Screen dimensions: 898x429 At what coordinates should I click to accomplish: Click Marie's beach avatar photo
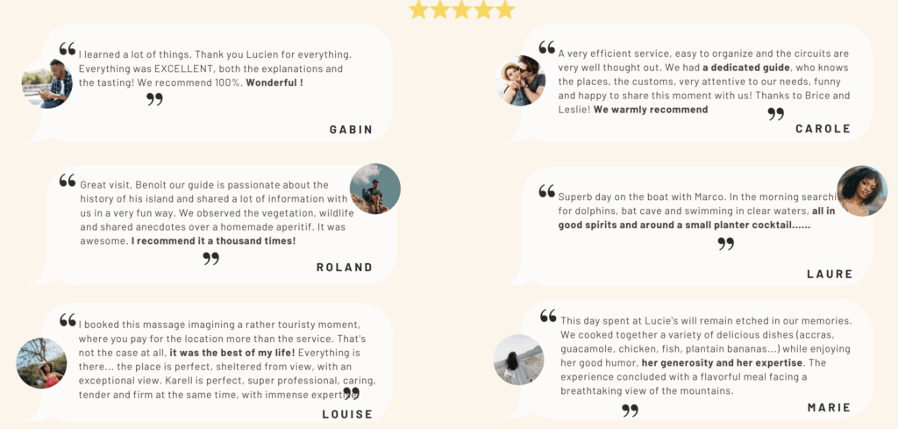pos(519,360)
